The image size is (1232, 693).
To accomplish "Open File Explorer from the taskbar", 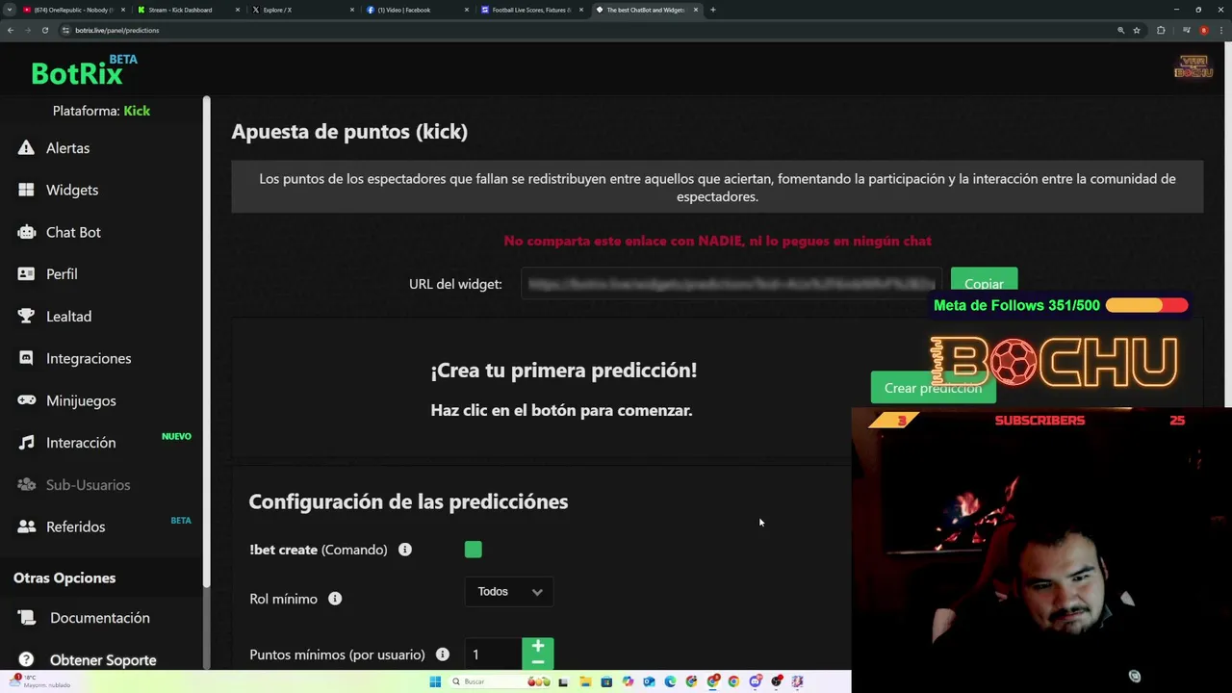I will coord(585,681).
